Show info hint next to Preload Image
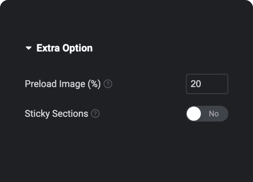The height and width of the screenshot is (182, 253). (x=108, y=84)
